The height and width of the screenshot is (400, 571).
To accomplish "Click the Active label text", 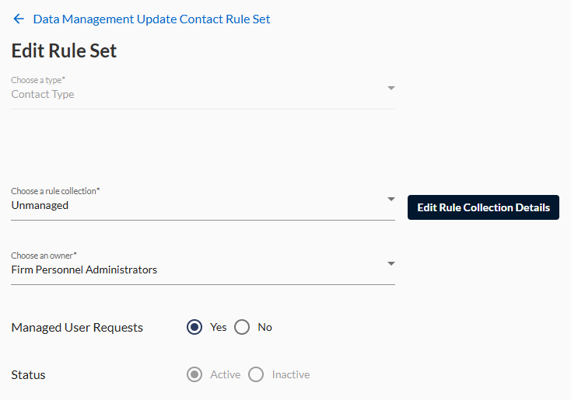I will [x=225, y=374].
